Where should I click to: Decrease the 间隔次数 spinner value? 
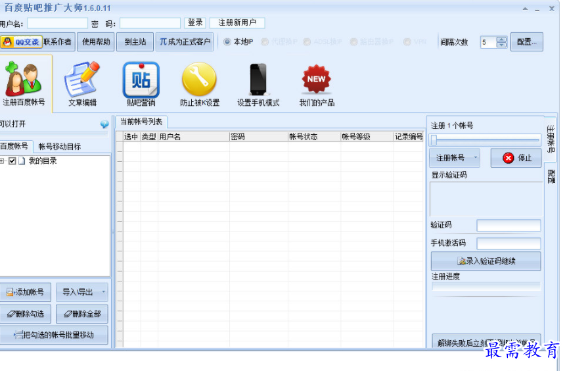pyautogui.click(x=501, y=45)
